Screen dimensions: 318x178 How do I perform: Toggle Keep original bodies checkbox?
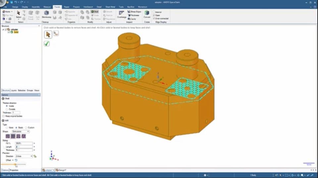pos(3,116)
